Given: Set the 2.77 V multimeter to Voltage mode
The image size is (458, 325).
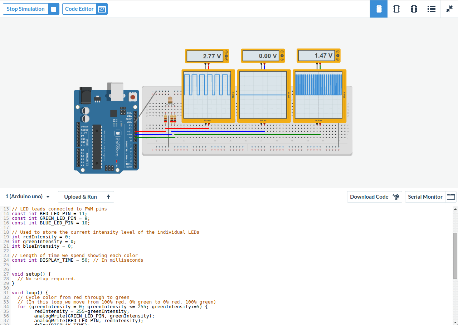Looking at the screenshot, I should click(x=226, y=56).
